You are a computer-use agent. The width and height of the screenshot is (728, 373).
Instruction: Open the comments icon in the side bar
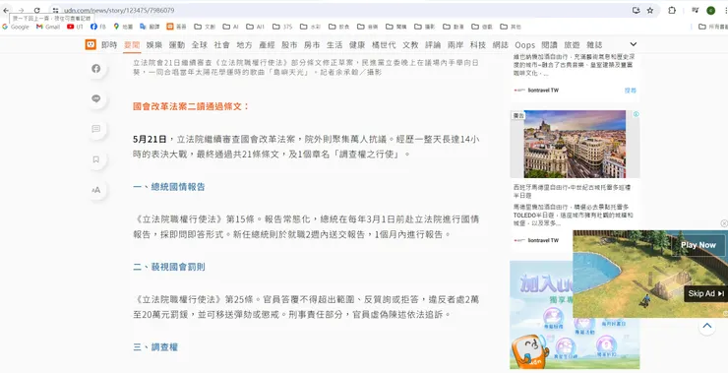coord(96,129)
